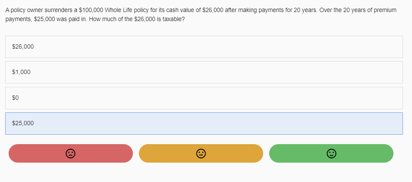Click the smiley face icon

[331, 153]
